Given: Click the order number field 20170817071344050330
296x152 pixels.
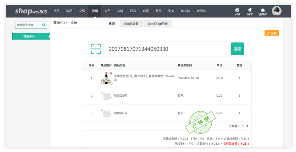Looking at the screenshot, I should point(167,49).
